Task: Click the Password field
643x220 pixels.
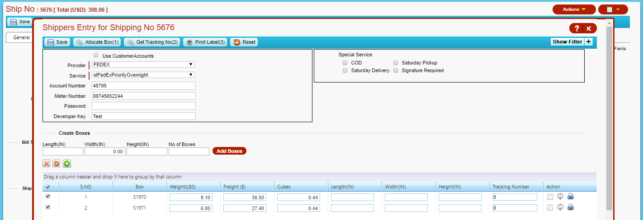Action: [144, 106]
